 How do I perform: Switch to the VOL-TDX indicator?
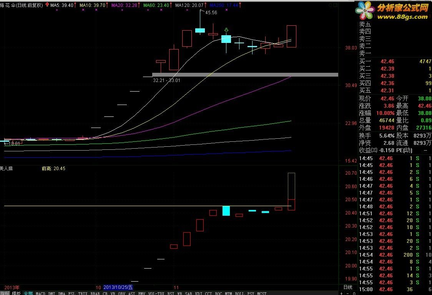click(x=156, y=293)
